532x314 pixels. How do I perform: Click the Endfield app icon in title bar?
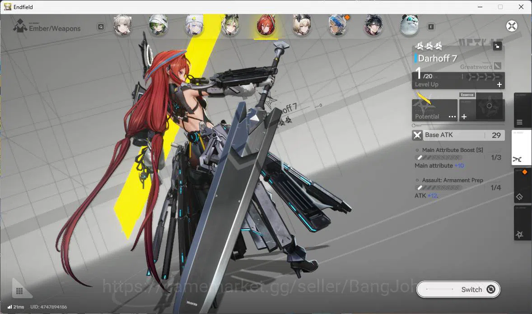click(x=8, y=7)
